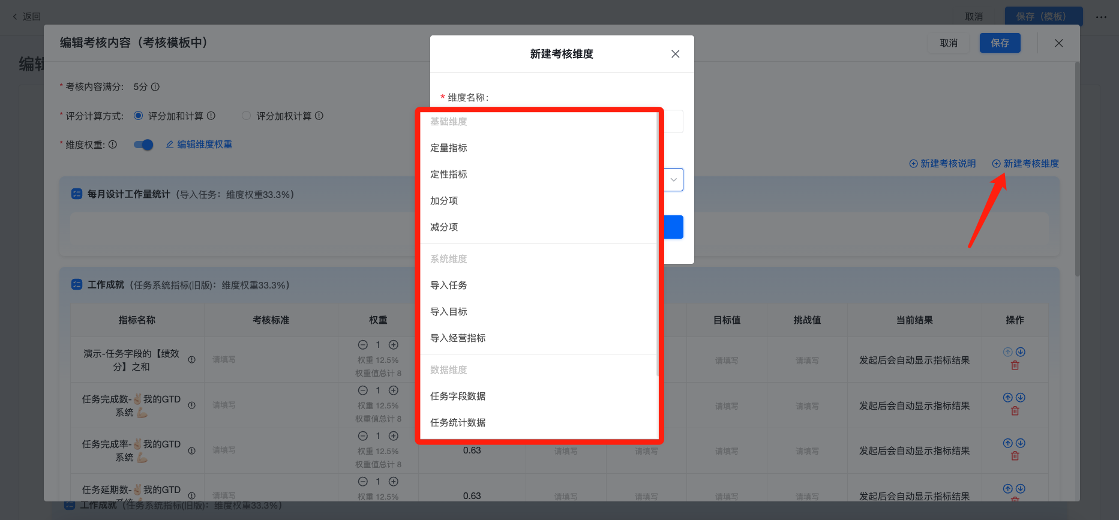
Task: Click 新建考核维度 link
Action: tap(1025, 164)
